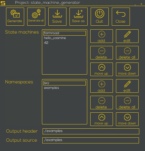Close the project with the Close arrow
The height and width of the screenshot is (151, 145).
(x=121, y=17)
